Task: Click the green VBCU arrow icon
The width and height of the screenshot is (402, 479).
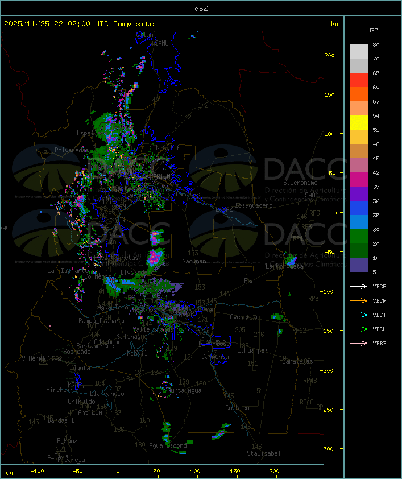Action: (359, 329)
